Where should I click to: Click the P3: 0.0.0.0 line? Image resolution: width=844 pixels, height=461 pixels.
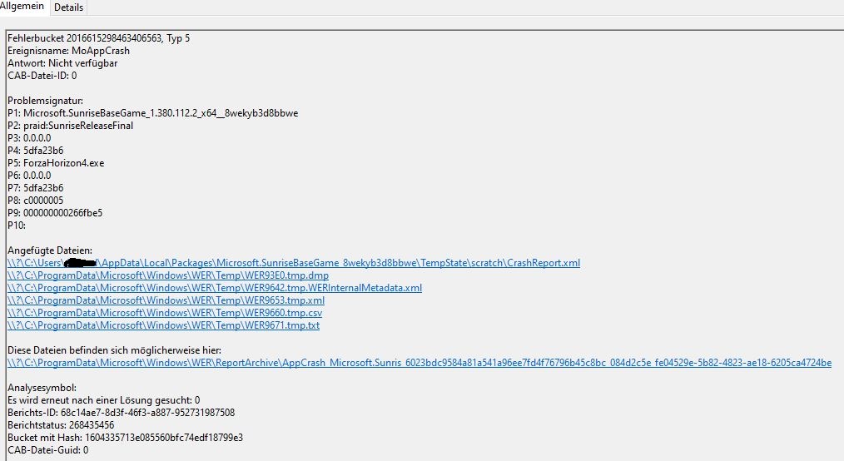[x=29, y=137]
